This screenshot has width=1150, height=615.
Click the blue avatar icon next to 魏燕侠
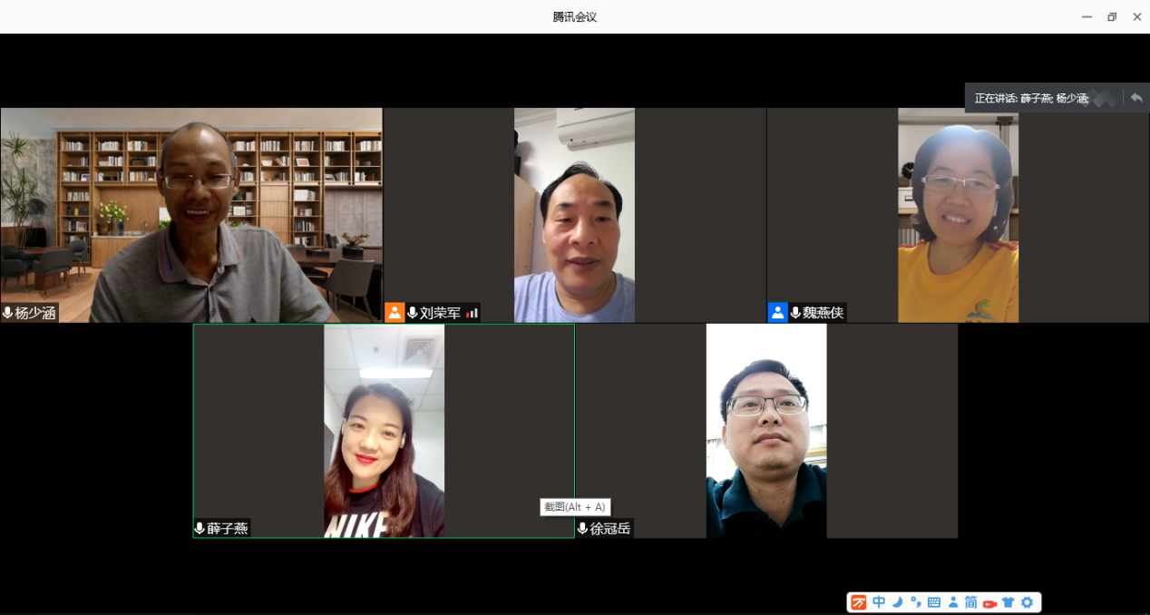coord(777,313)
